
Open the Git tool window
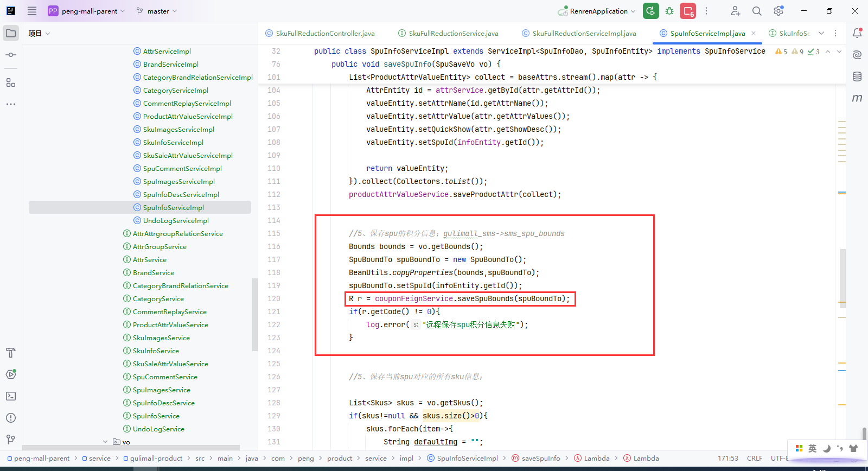coord(11,440)
